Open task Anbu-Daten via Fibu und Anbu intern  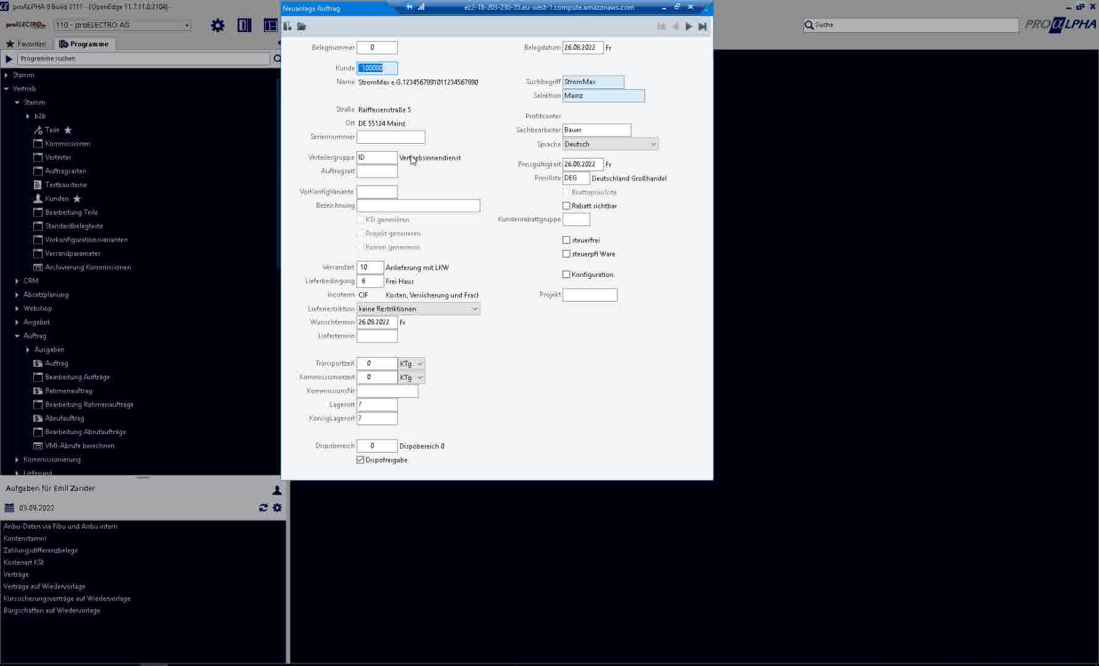60,527
